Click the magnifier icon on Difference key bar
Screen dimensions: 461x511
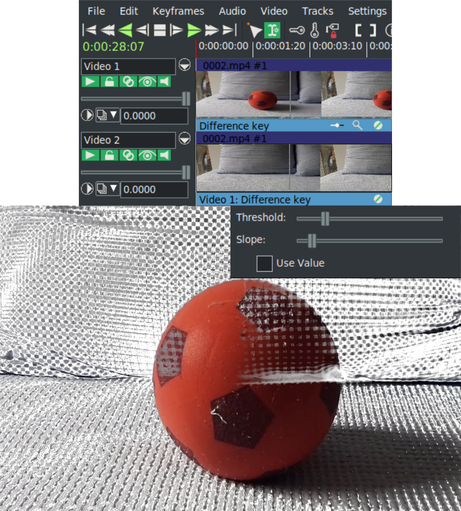[358, 125]
